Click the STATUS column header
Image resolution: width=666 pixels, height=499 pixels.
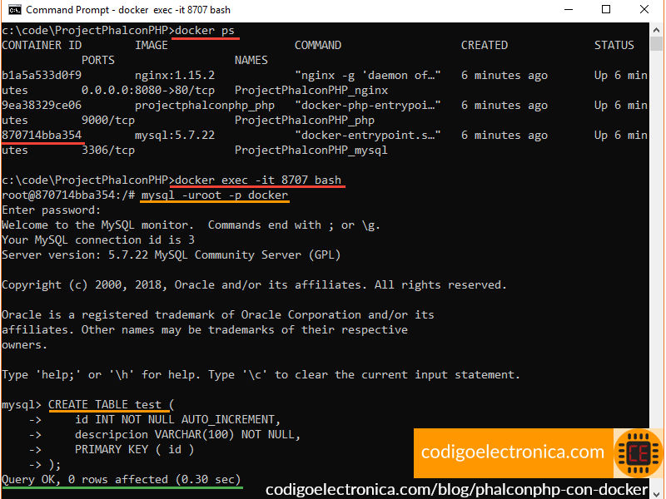tap(614, 46)
